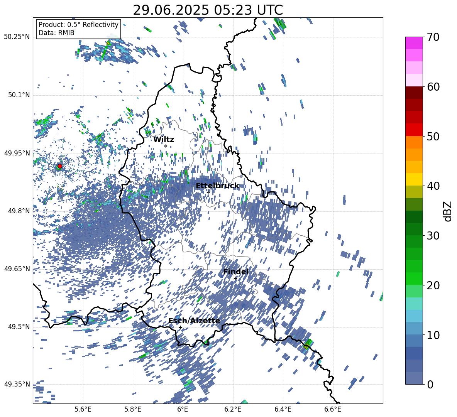
Task: Click the 49.8°N latitude label
Action: coord(19,211)
